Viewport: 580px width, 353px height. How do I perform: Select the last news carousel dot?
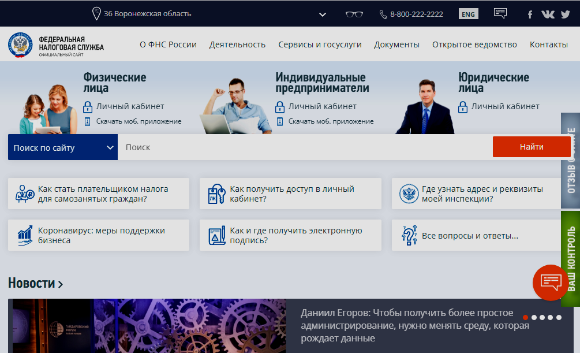(559, 317)
